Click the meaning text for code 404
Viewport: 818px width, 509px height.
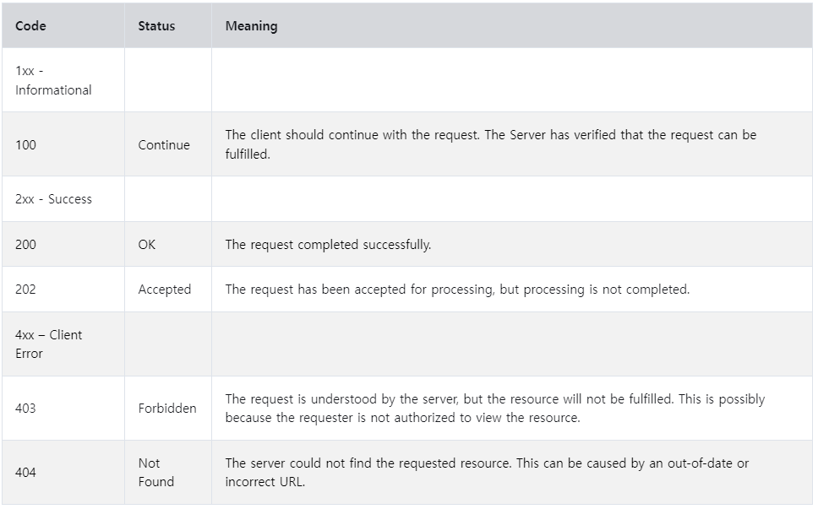click(487, 473)
